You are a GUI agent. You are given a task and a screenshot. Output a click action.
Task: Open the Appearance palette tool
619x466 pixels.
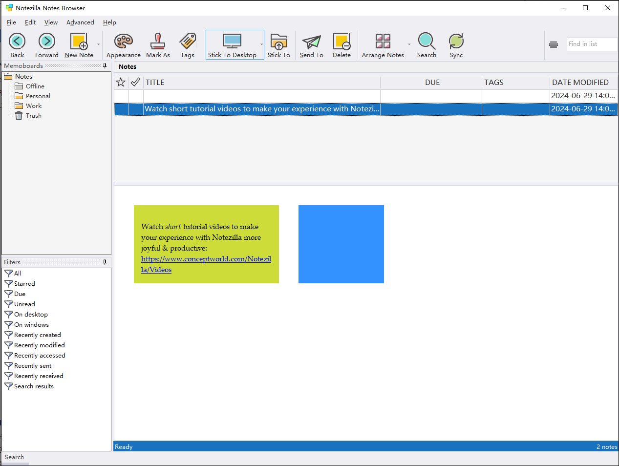(123, 42)
